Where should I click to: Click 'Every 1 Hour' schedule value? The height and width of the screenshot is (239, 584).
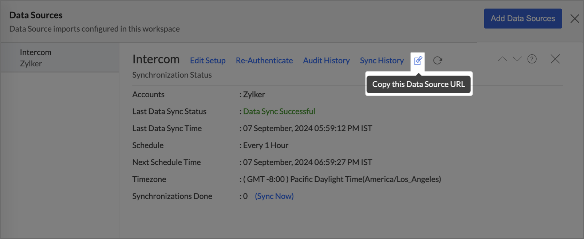(x=266, y=145)
